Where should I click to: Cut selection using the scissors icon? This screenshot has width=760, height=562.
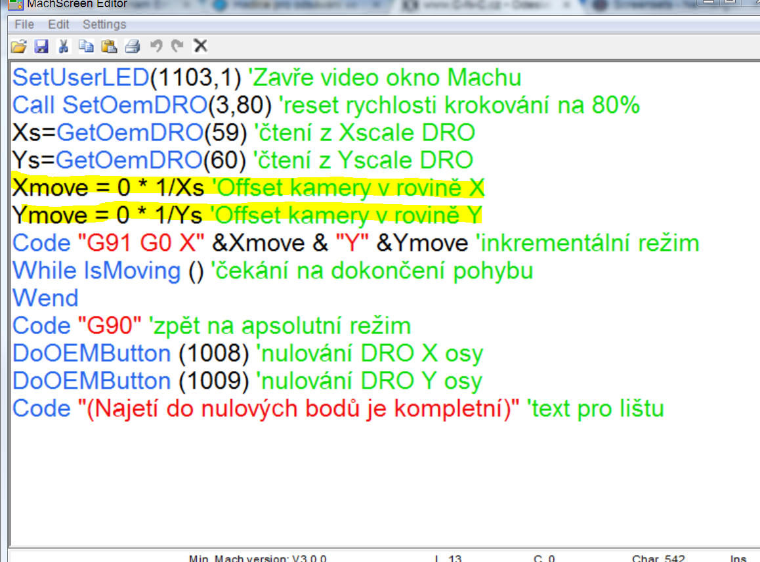pyautogui.click(x=64, y=46)
